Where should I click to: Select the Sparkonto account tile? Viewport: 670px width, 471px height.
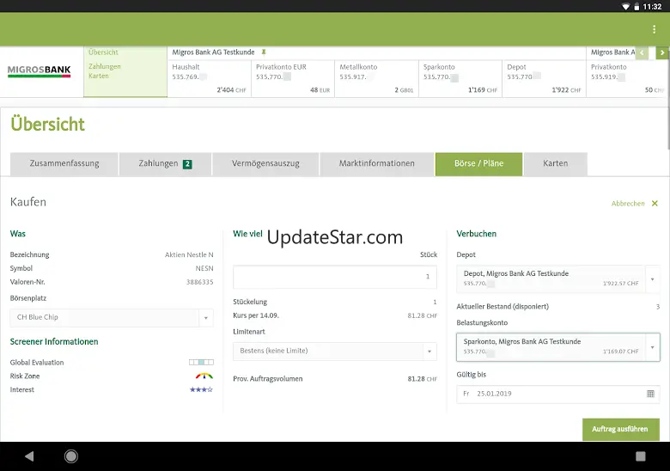460,78
